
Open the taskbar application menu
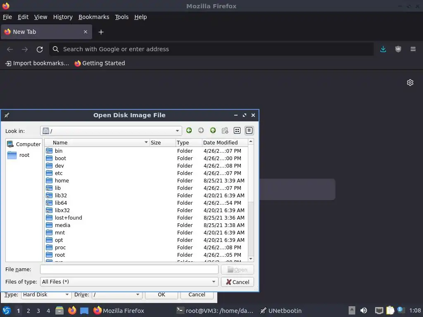click(7, 310)
